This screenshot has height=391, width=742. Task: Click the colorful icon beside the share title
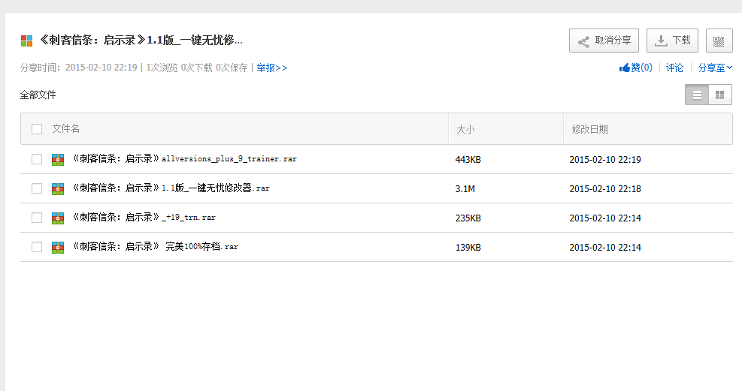(26, 41)
